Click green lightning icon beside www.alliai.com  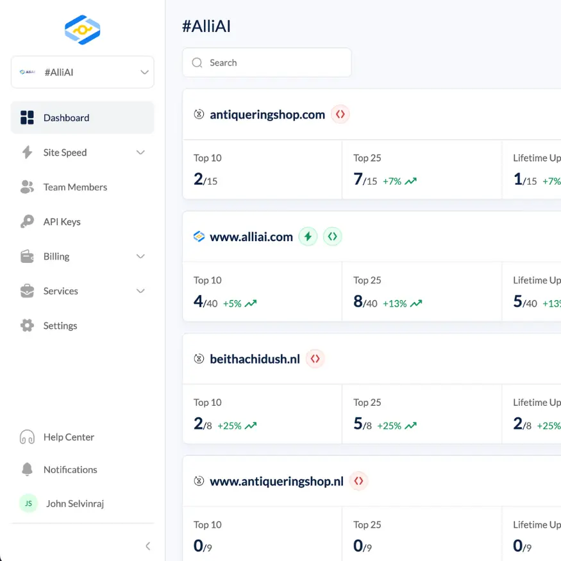click(308, 237)
